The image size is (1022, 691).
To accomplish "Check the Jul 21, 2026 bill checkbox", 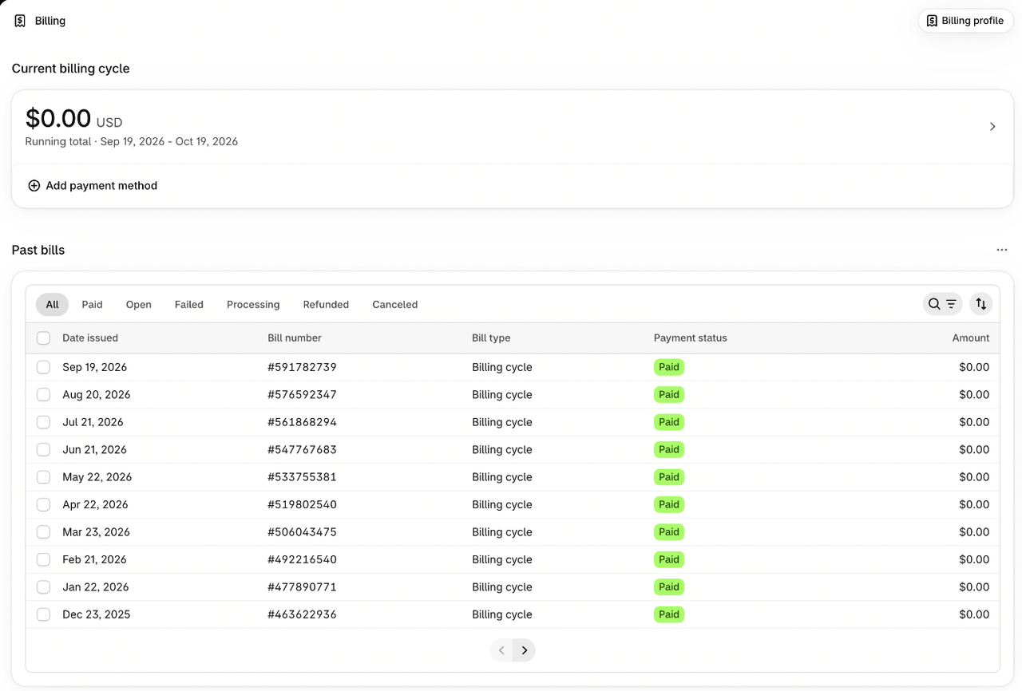I will tap(43, 422).
